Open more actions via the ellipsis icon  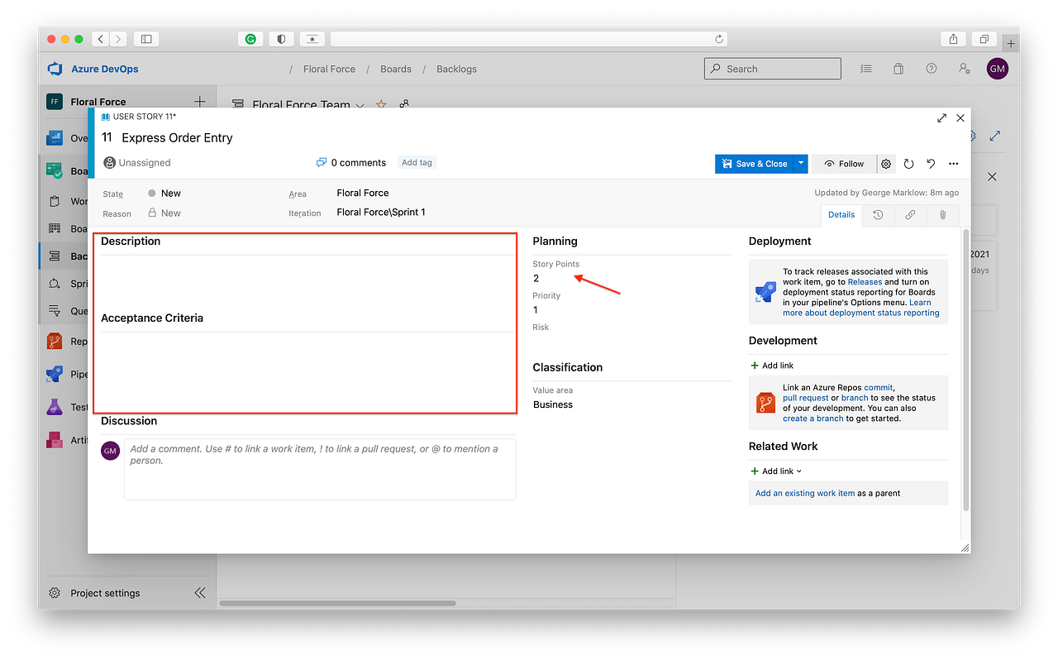[x=953, y=164]
